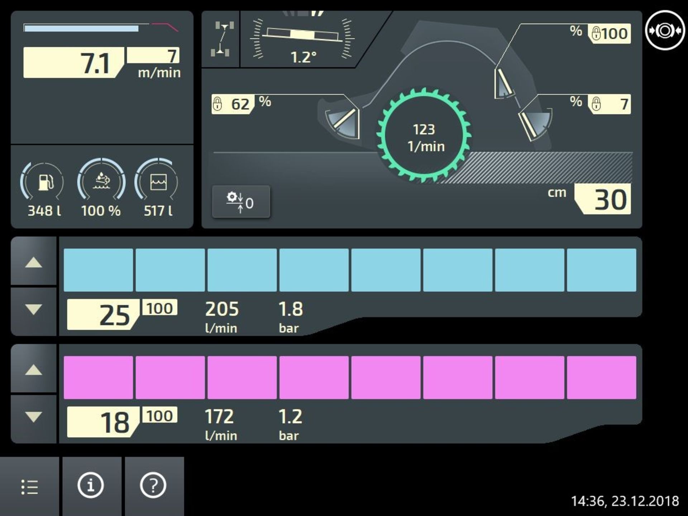Toggle the lock on the 62 % flap
This screenshot has height=516, width=688.
(218, 104)
